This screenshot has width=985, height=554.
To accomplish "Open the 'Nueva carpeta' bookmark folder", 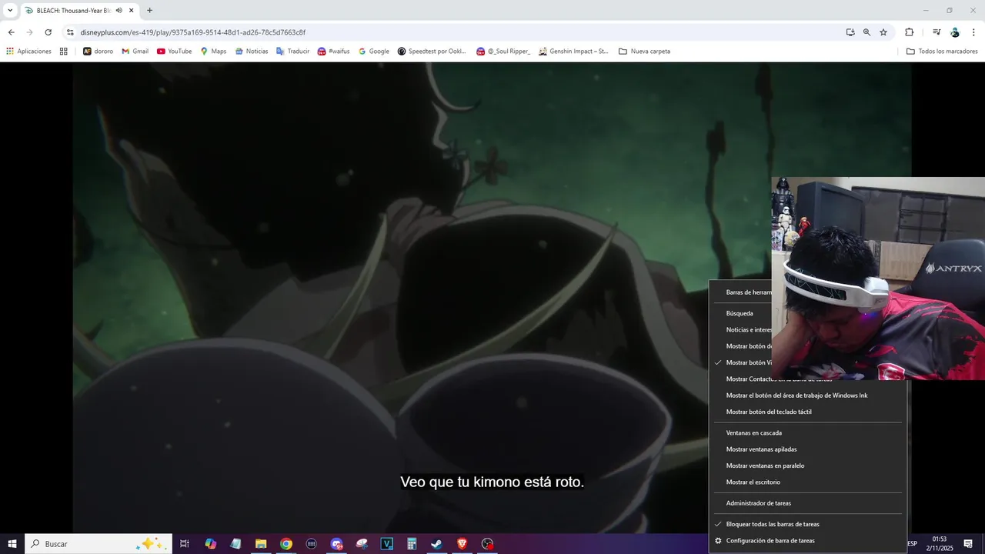I will point(645,52).
